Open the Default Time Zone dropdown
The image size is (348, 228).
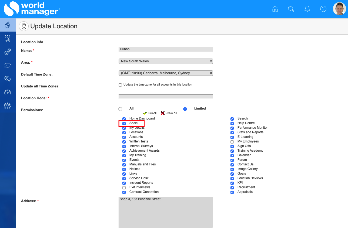(166, 73)
